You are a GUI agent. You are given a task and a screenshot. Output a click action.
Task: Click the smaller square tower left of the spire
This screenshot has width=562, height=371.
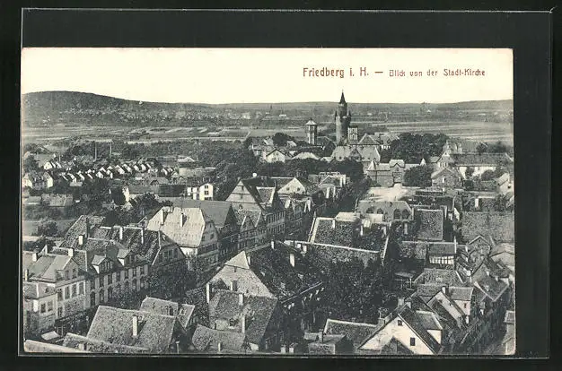[x=311, y=132]
